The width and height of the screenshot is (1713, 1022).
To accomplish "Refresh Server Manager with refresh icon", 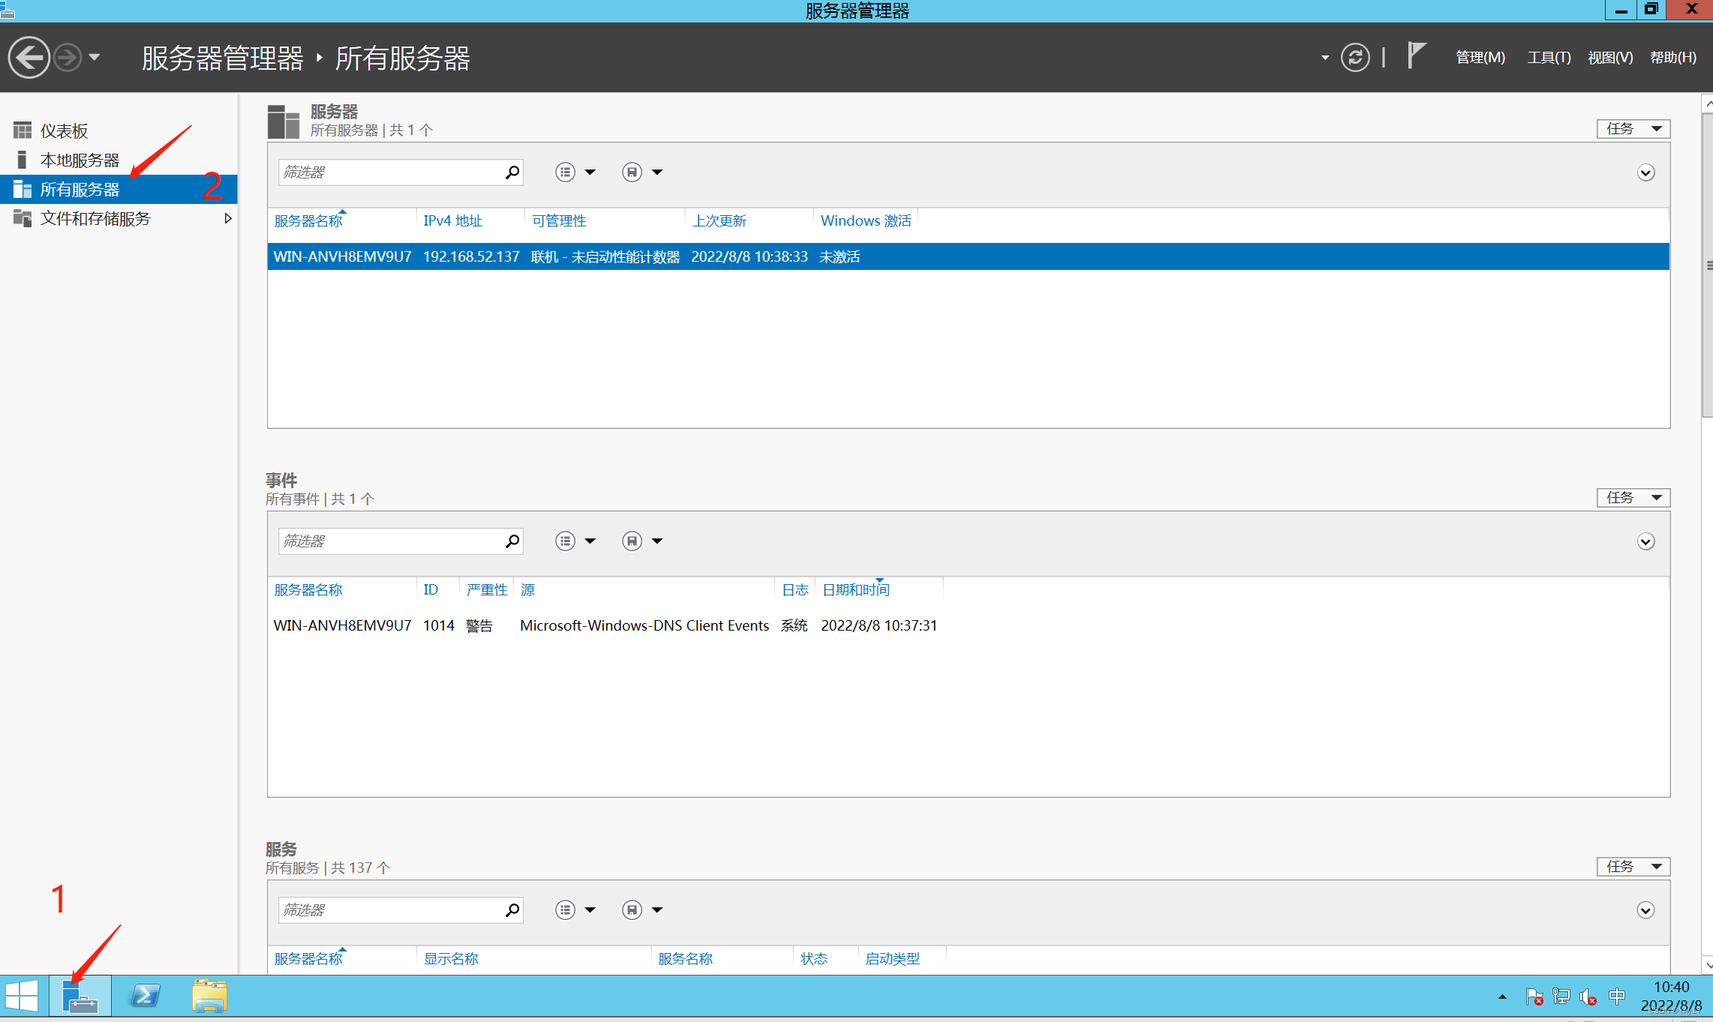I will (x=1355, y=58).
